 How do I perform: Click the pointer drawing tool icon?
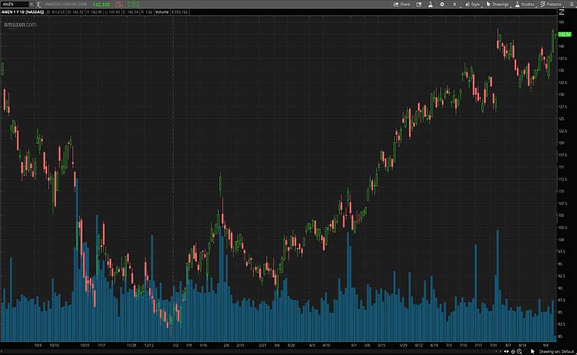click(532, 351)
